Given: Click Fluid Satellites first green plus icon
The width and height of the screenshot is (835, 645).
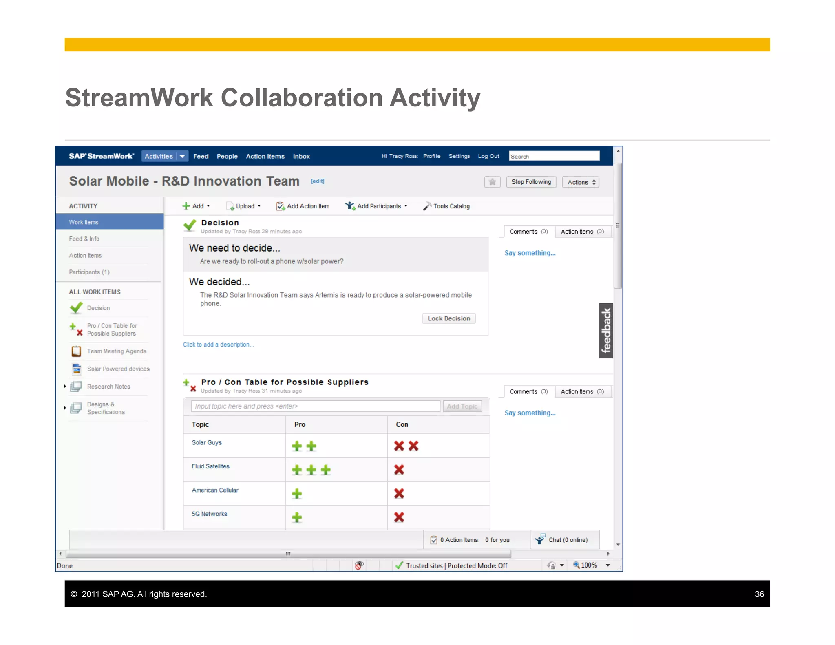Looking at the screenshot, I should 297,470.
